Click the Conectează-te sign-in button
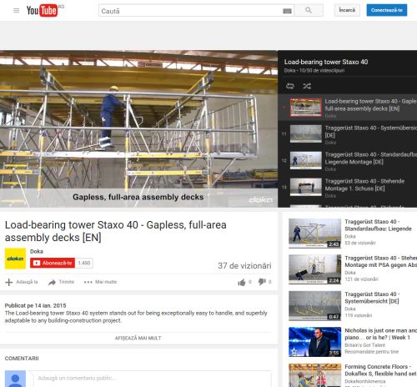Screen dimensions: 417x387 pyautogui.click(x=387, y=10)
